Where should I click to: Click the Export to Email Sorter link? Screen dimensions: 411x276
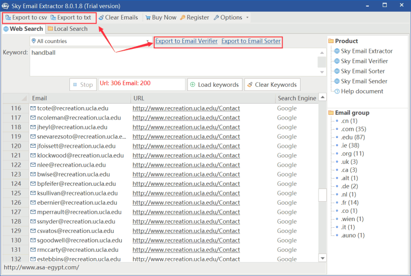[x=251, y=41]
